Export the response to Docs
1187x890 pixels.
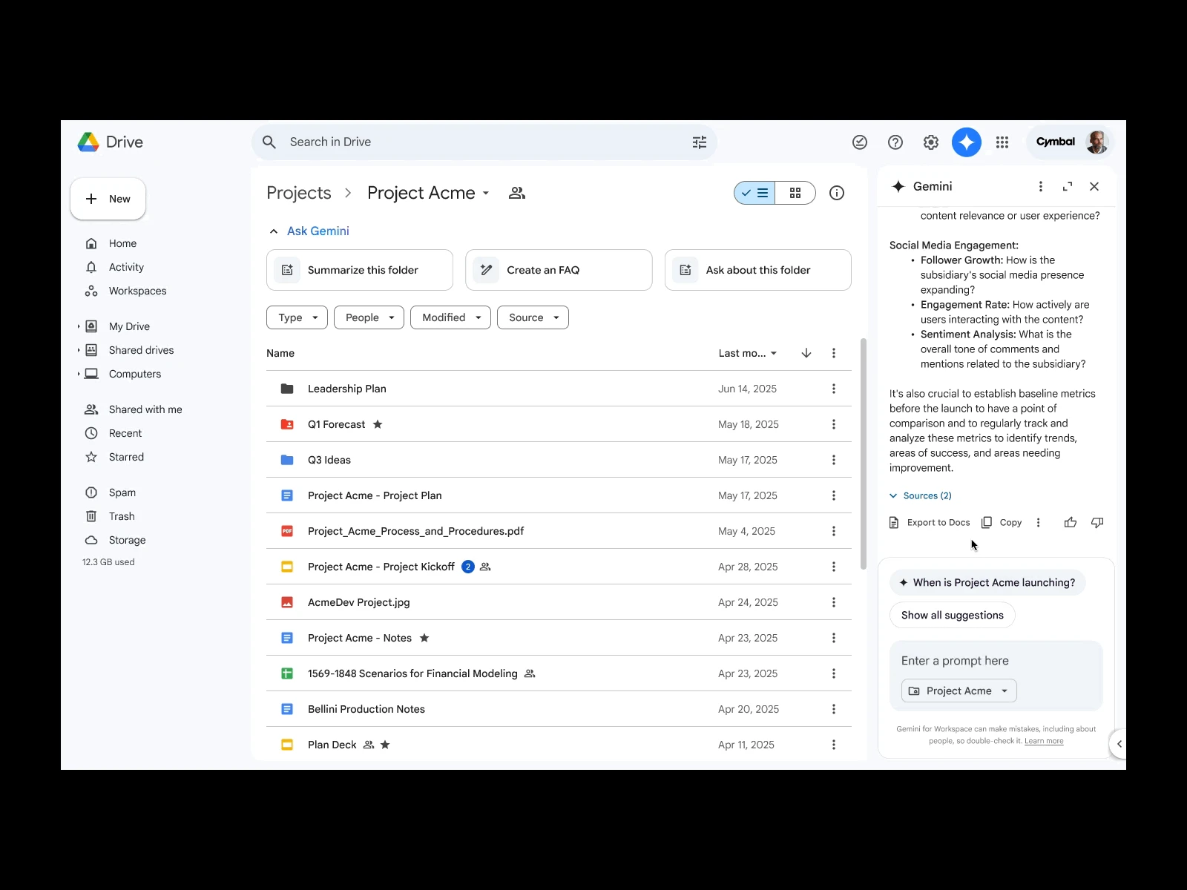[x=930, y=523]
